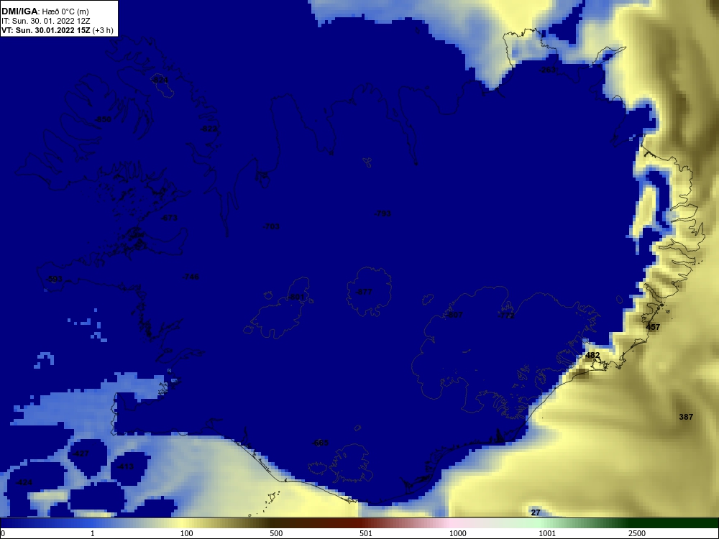Click the legend label 1000

[x=457, y=533]
